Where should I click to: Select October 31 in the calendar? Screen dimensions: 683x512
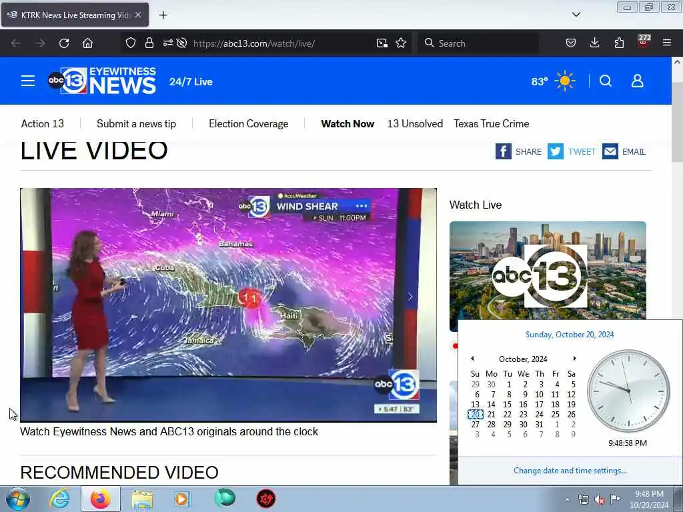tap(539, 425)
